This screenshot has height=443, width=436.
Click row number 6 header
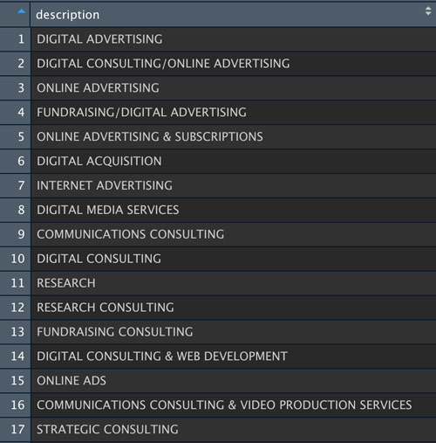pos(15,161)
